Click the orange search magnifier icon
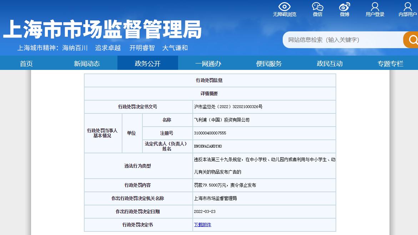Viewport: 418px width, 235px height. (x=413, y=40)
